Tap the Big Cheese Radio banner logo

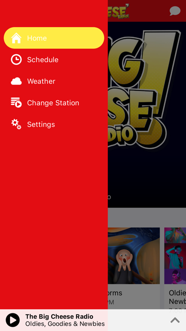[144, 90]
